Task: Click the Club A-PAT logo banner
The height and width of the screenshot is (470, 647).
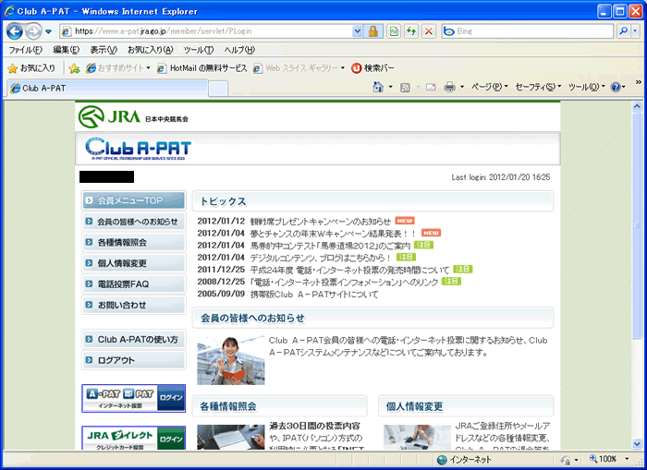Action: (x=139, y=149)
